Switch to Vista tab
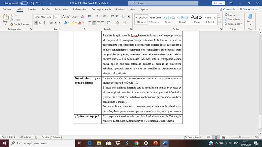The width and height of the screenshot is (262, 147). [132, 9]
